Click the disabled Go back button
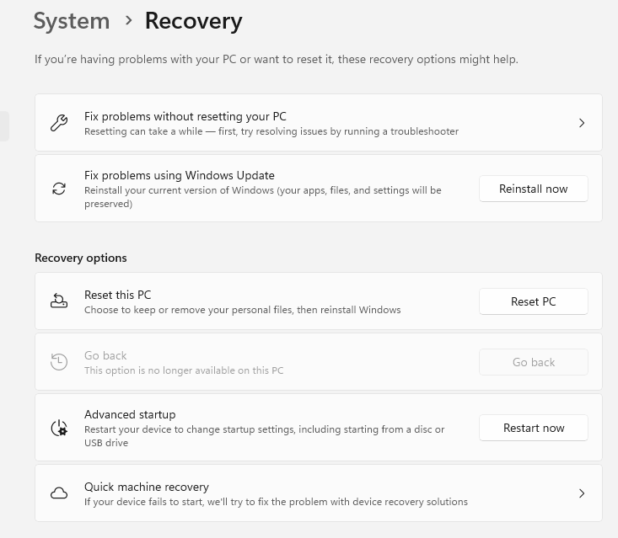Screen dimensions: 618x538 pyautogui.click(x=534, y=362)
